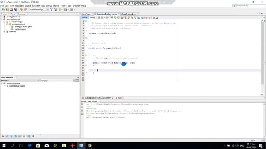Screen dimensions: 266x149
Task: Click the Stop Macro Recording icon
Action: [150, 17]
